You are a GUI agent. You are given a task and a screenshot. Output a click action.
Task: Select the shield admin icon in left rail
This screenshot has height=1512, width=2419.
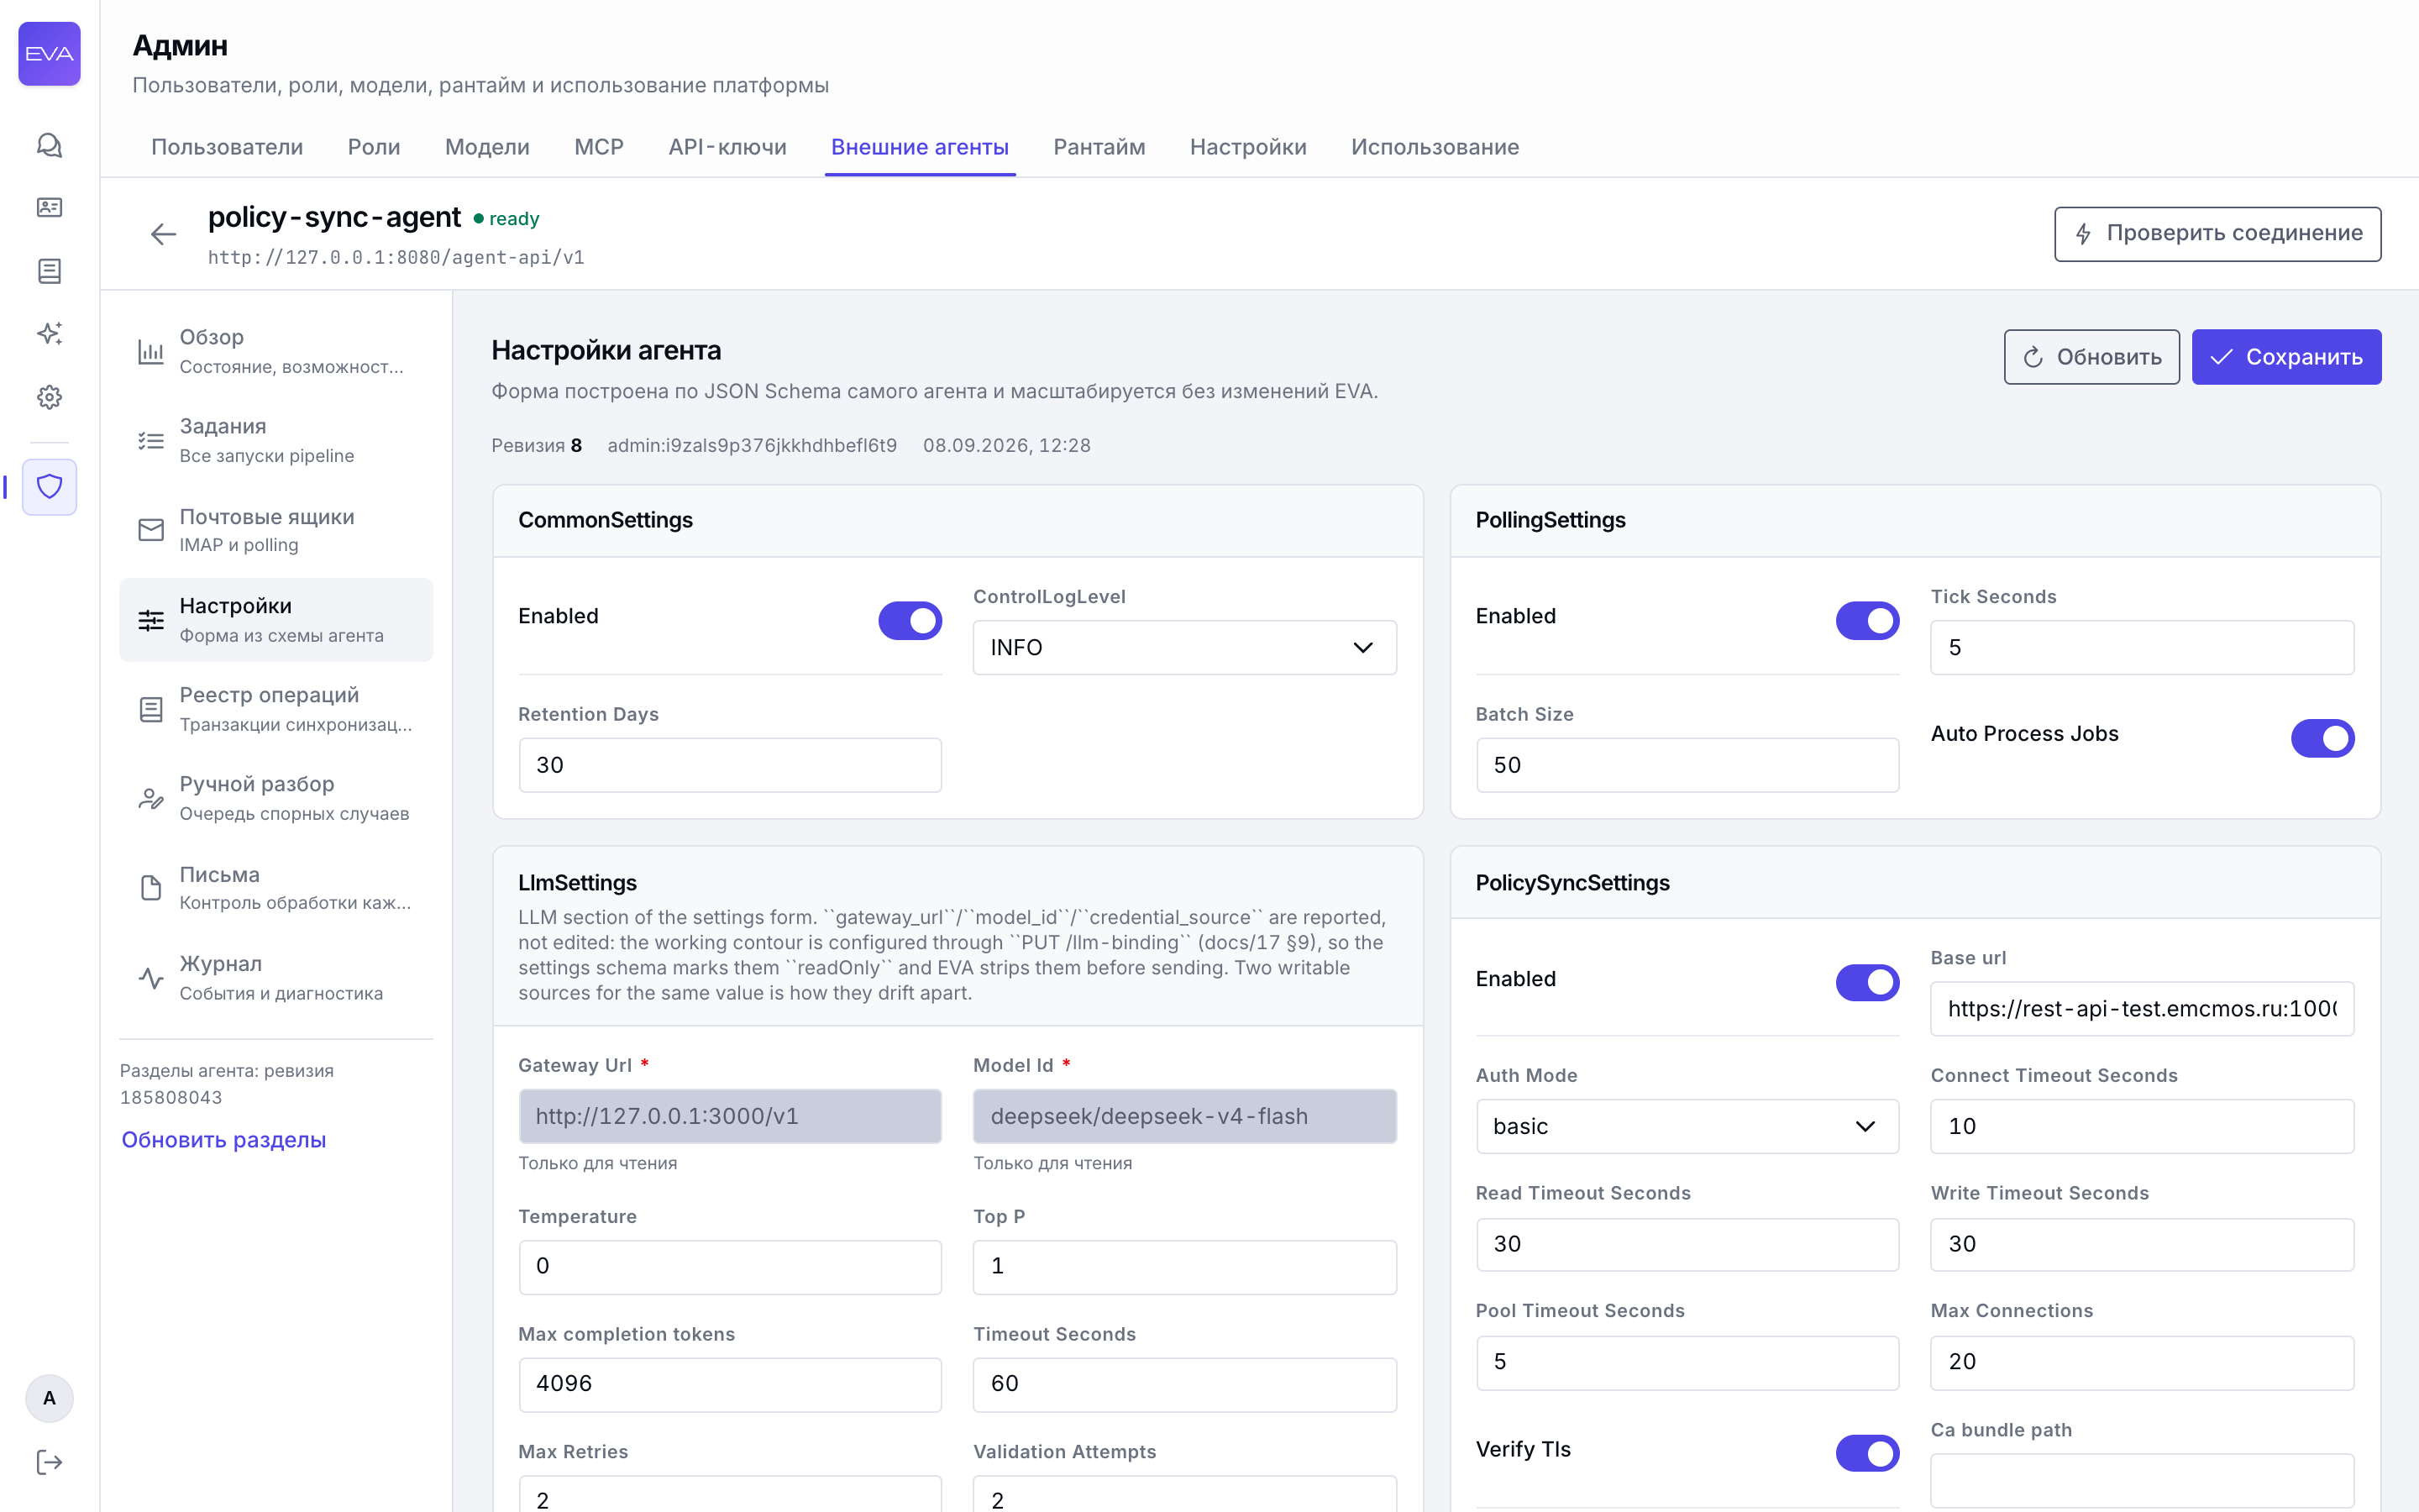[x=49, y=487]
